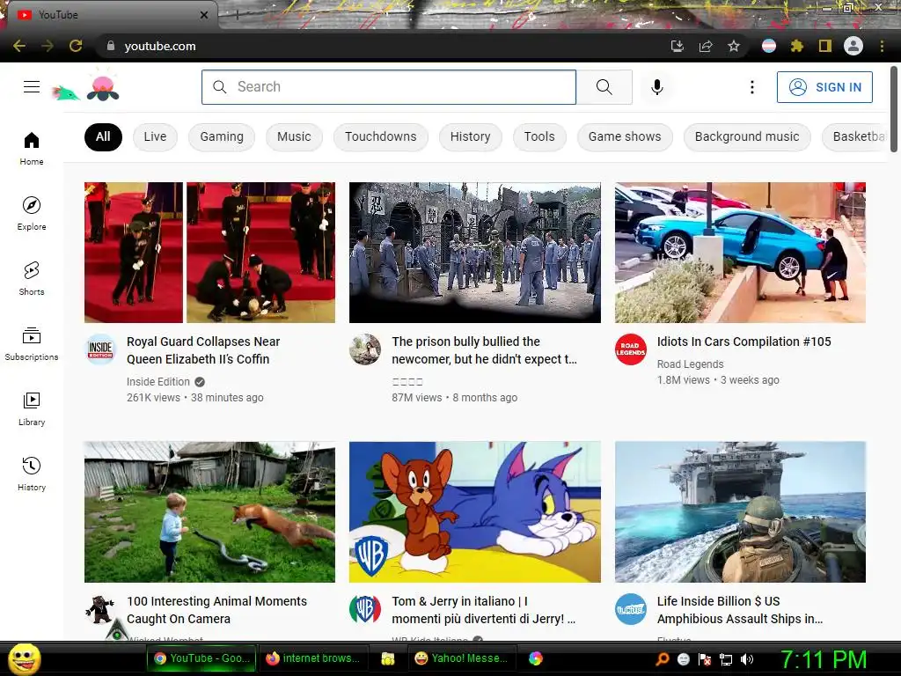Select the Gaming filter chip
Image resolution: width=901 pixels, height=676 pixels.
pyautogui.click(x=222, y=136)
